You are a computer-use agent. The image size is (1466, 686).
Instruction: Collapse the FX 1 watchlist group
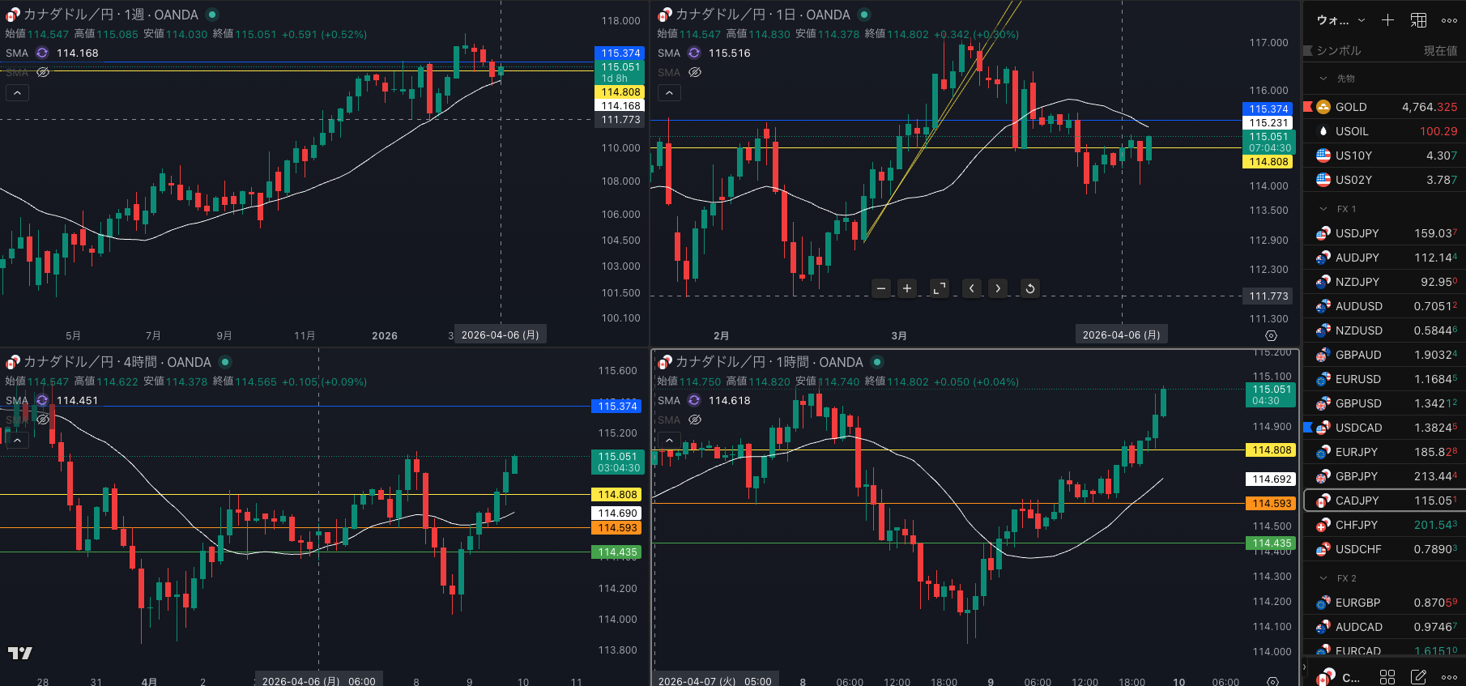click(1323, 209)
